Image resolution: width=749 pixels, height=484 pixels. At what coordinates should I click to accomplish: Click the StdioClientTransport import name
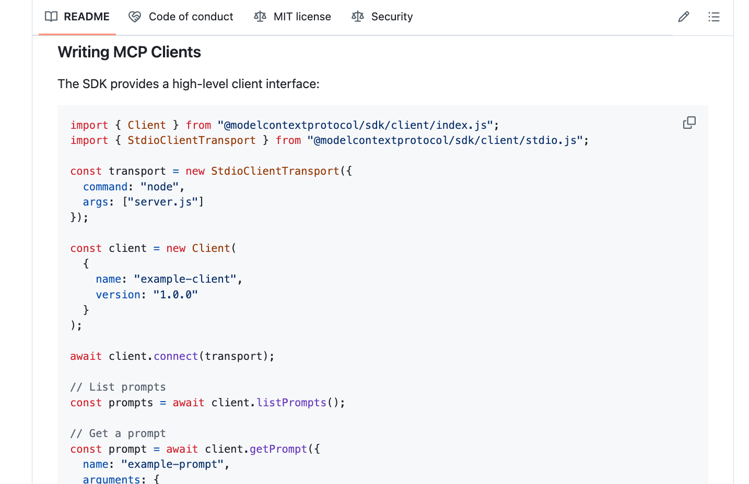click(x=191, y=140)
